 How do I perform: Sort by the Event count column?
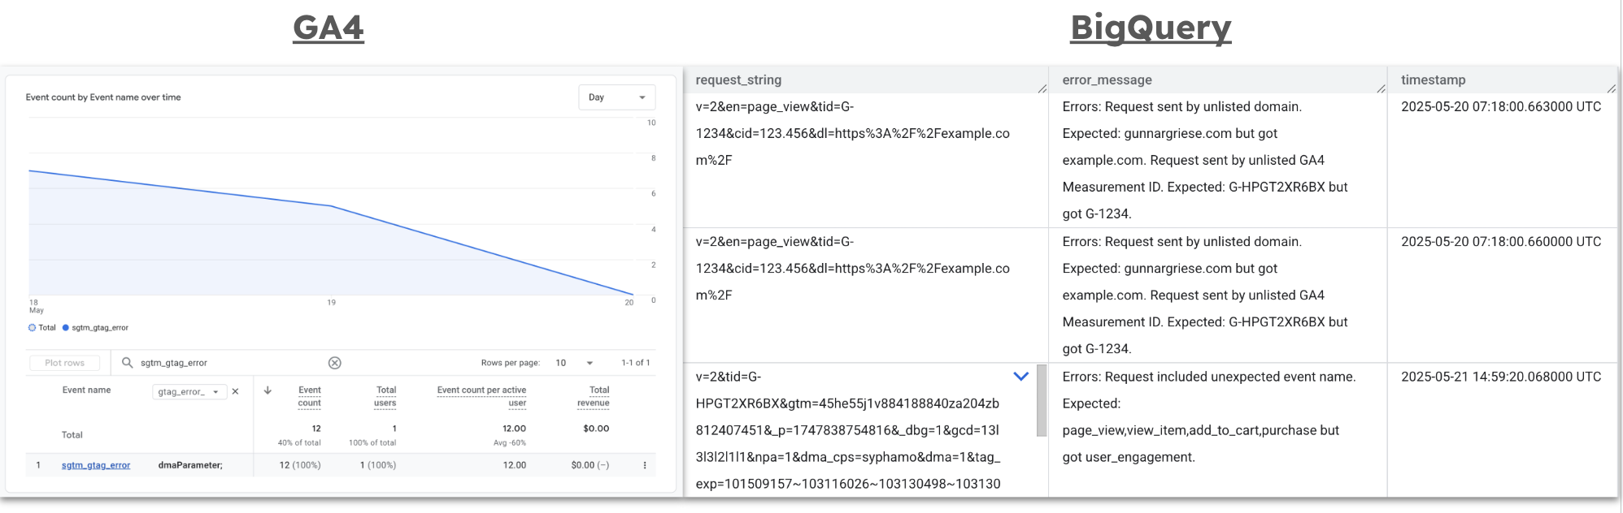coord(309,396)
